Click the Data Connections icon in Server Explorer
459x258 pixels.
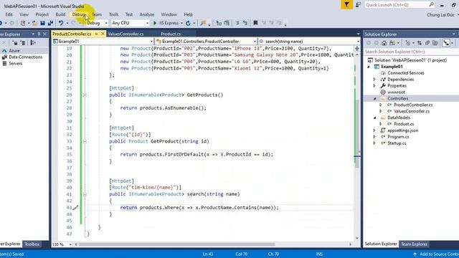(4, 57)
